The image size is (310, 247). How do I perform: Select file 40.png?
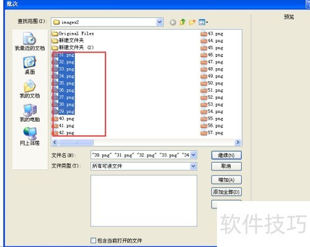pos(64,119)
